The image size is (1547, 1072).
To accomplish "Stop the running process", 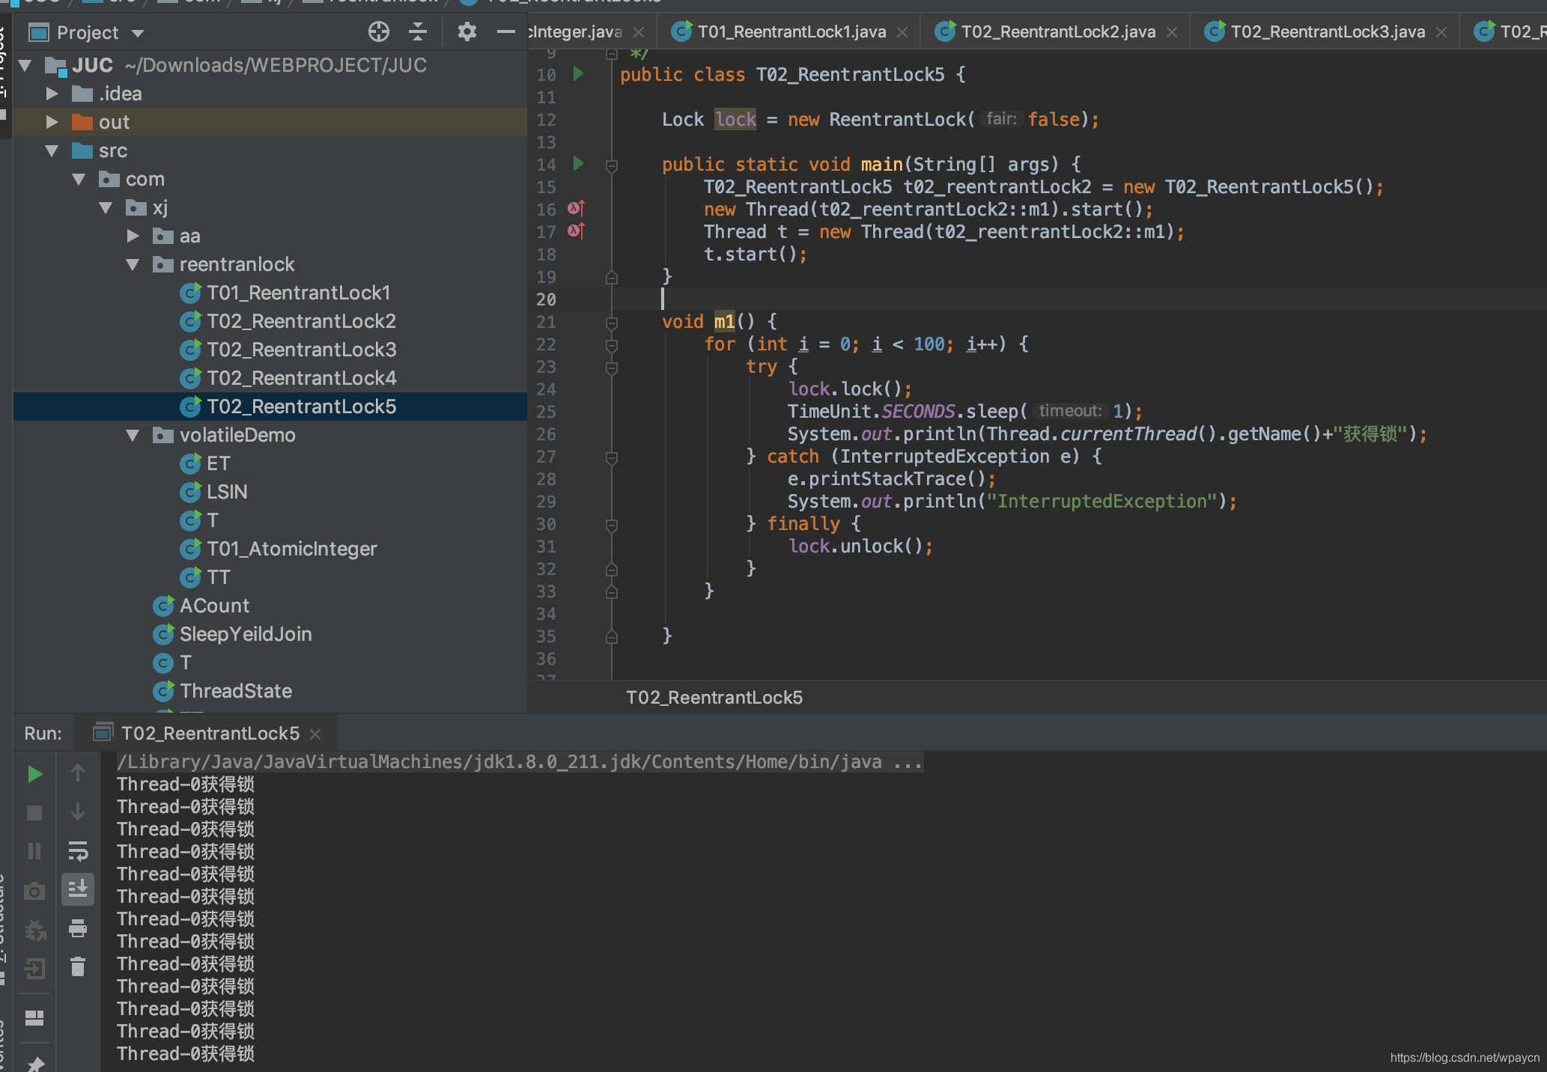I will pos(34,813).
